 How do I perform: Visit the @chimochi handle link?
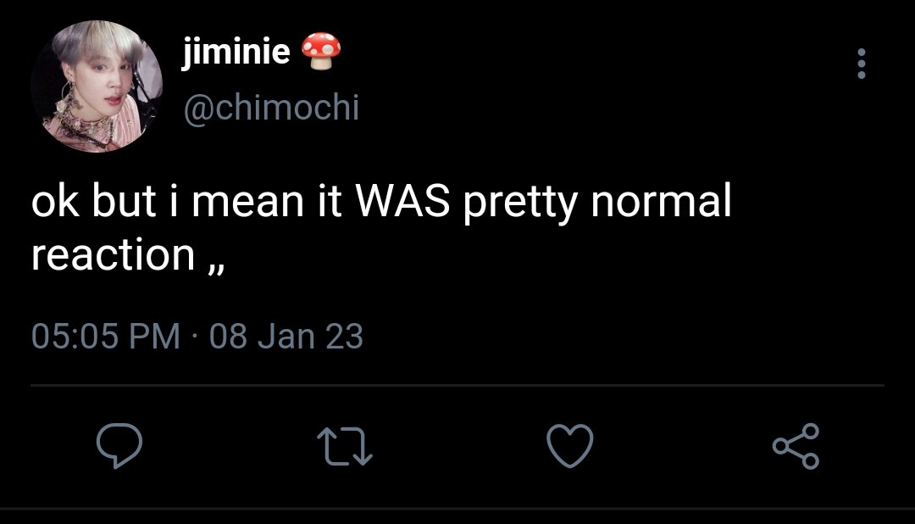pyautogui.click(x=271, y=108)
